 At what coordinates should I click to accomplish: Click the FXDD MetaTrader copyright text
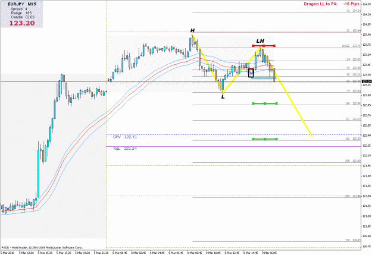click(42, 247)
